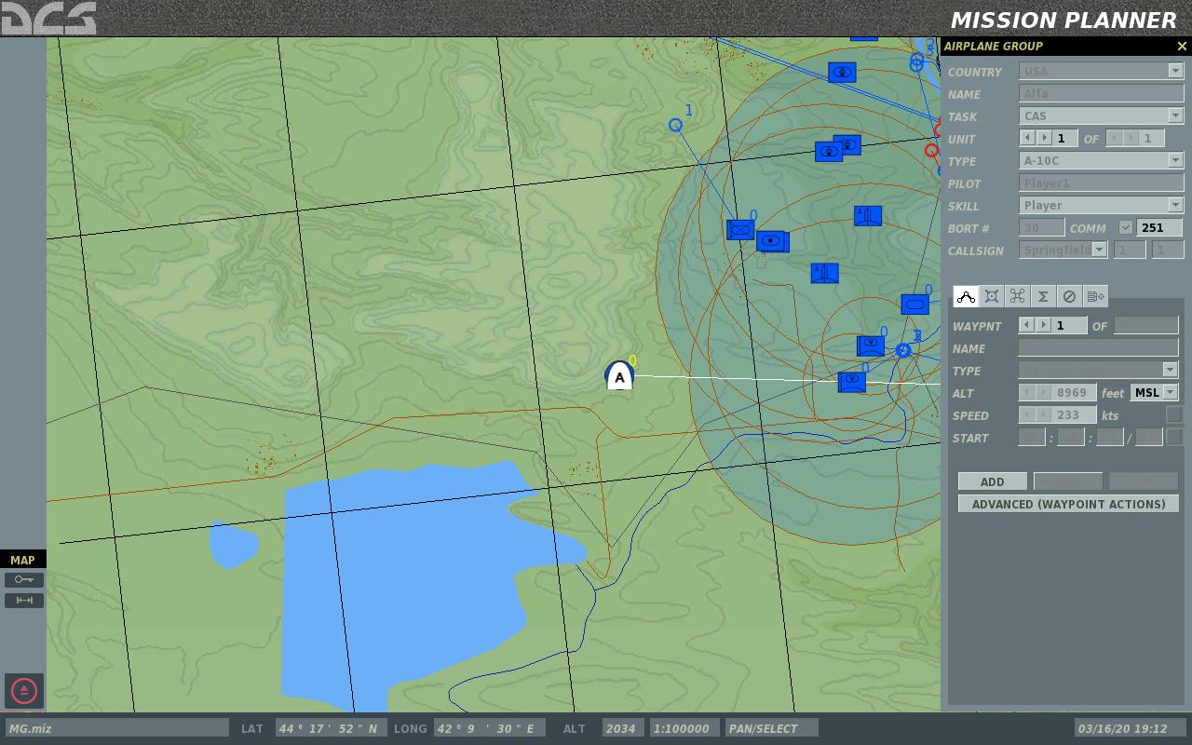Screen dimensions: 1192x745
Task: Open the crossed-circle tab icon
Action: click(1069, 296)
